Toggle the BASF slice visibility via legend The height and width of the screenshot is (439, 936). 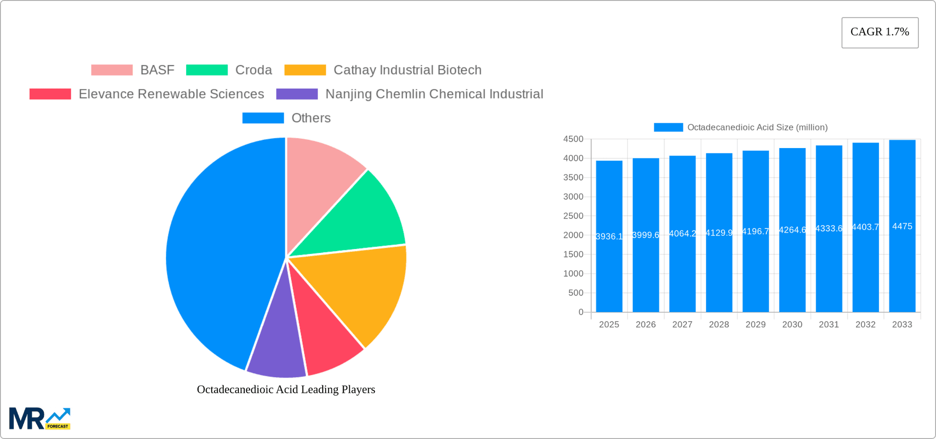tap(157, 70)
